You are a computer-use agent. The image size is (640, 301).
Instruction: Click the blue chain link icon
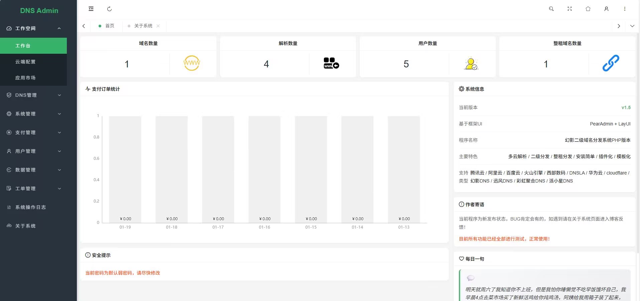click(611, 63)
